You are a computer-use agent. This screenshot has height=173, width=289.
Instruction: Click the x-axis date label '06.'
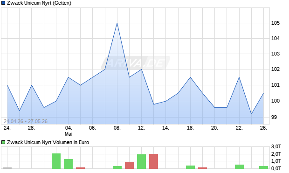click(x=92, y=128)
